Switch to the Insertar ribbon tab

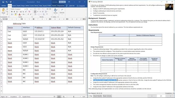[14, 6]
